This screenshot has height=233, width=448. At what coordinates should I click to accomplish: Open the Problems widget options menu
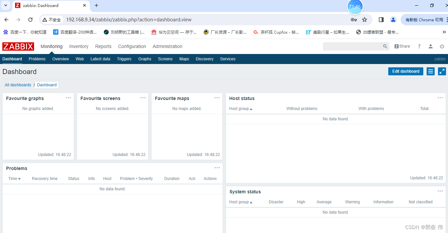click(217, 168)
